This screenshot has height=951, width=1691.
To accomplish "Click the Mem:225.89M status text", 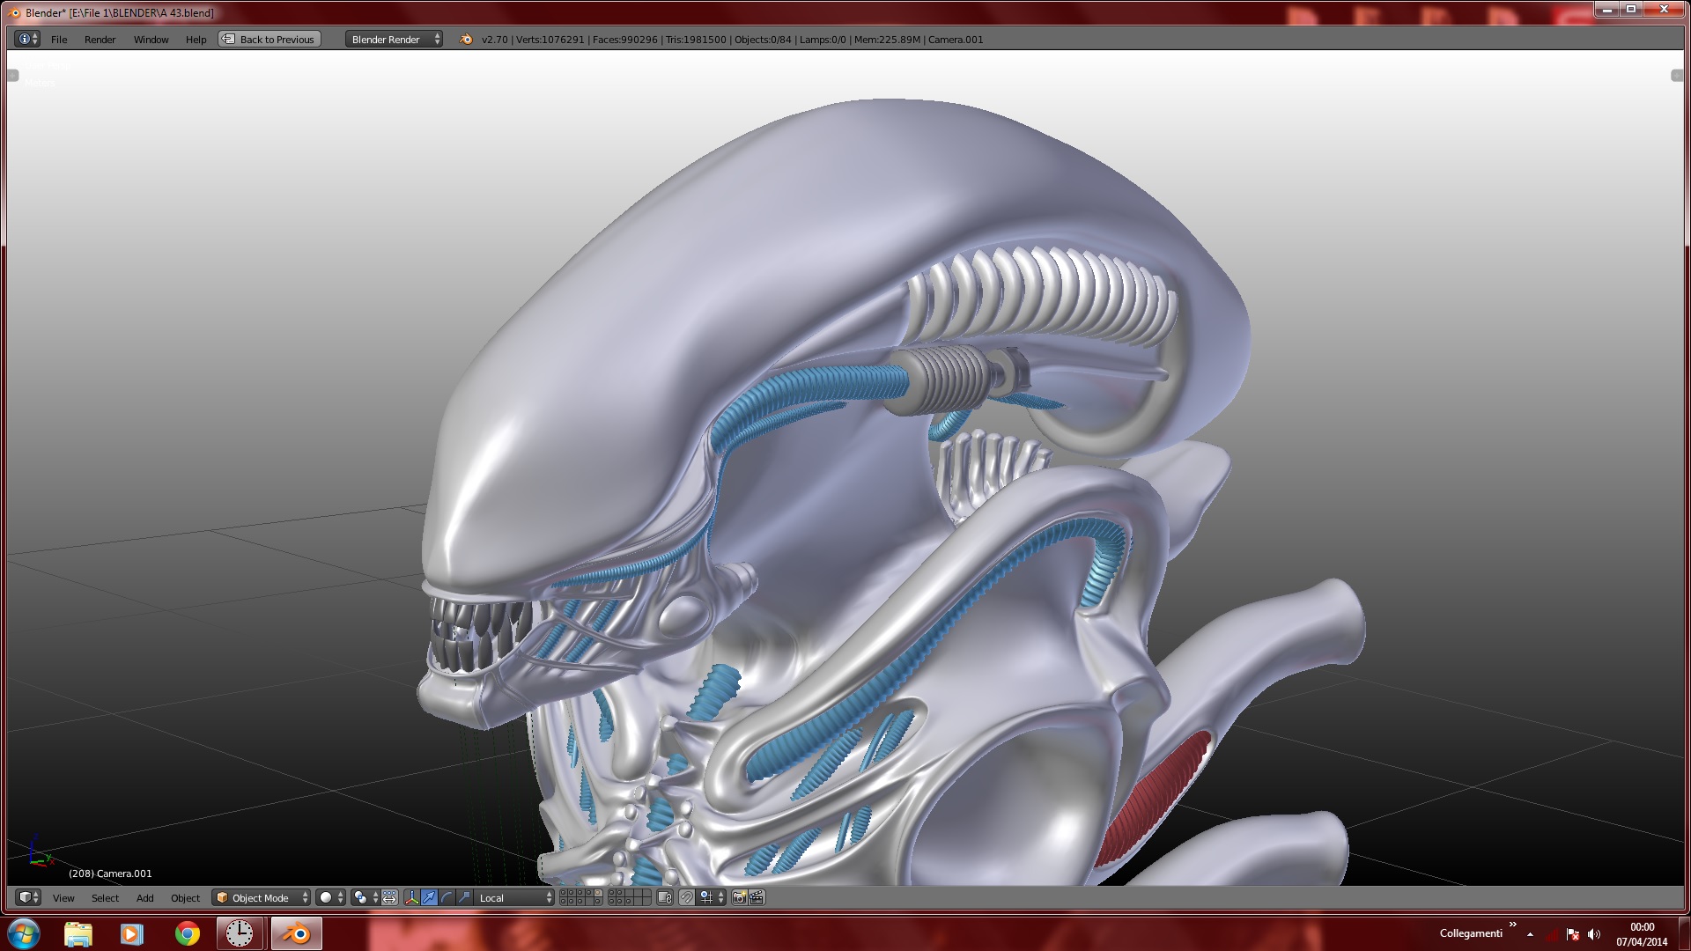I will tap(887, 40).
